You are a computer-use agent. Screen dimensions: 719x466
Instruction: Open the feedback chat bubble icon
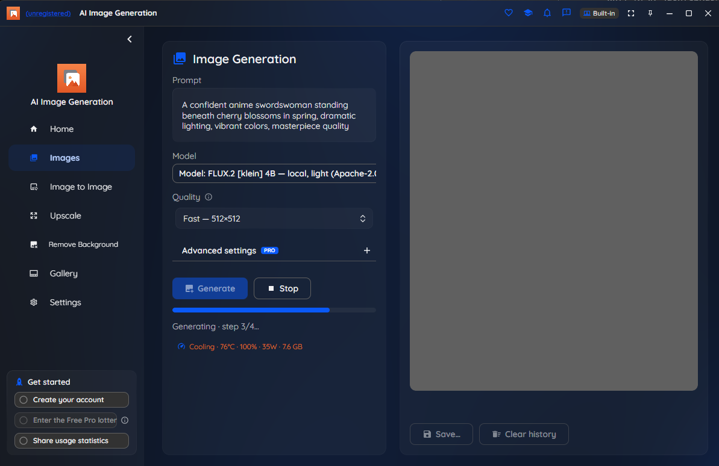(567, 13)
